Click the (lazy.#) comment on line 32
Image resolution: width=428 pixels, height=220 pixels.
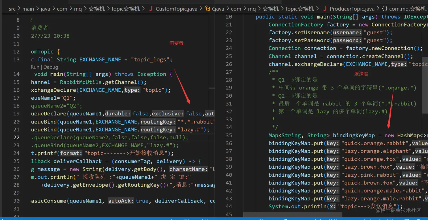374,112
